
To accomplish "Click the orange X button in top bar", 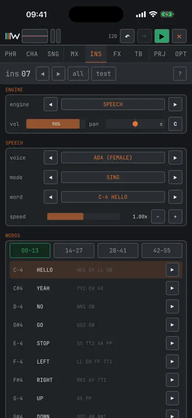I will [179, 36].
